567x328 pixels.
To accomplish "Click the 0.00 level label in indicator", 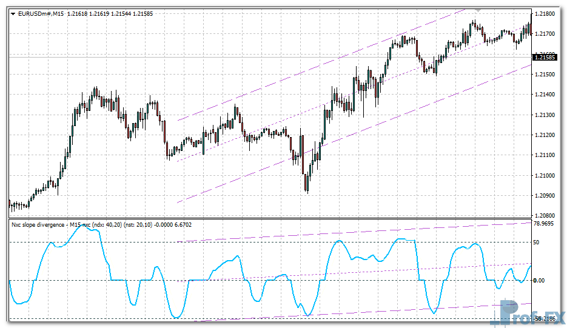I will tap(539, 280).
